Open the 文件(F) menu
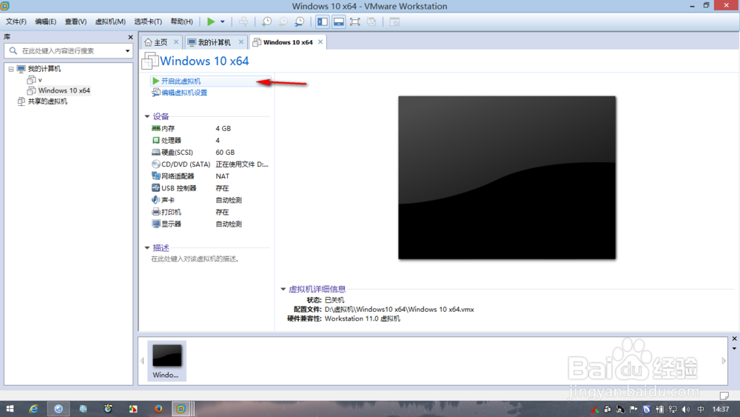The width and height of the screenshot is (740, 417). tap(16, 21)
